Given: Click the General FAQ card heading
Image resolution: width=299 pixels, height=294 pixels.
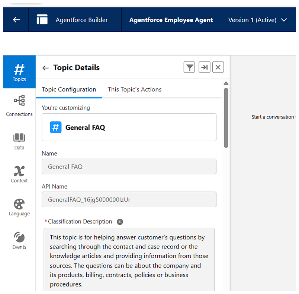Looking at the screenshot, I should 85,127.
